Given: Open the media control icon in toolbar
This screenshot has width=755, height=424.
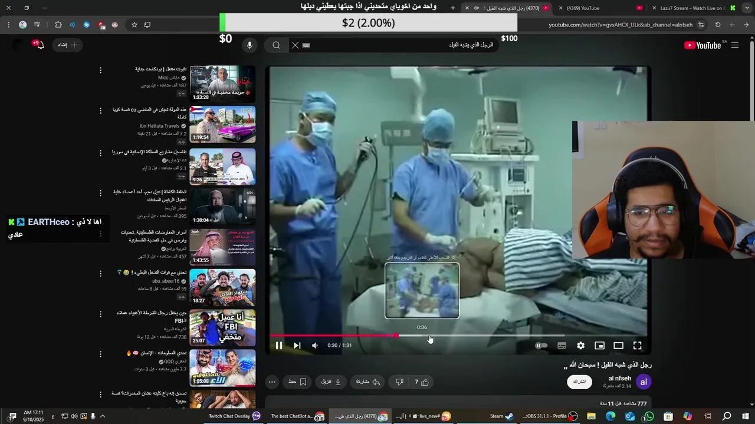Looking at the screenshot, I should 37,25.
